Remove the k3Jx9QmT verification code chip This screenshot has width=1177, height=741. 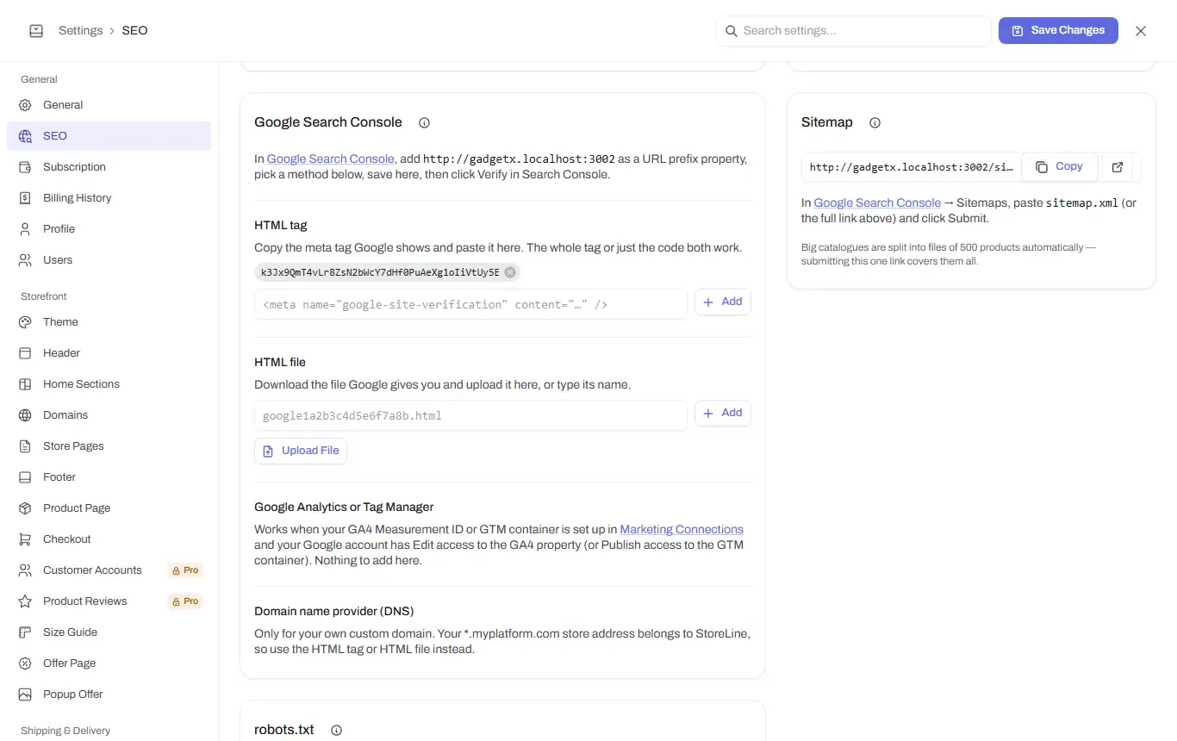tap(510, 272)
